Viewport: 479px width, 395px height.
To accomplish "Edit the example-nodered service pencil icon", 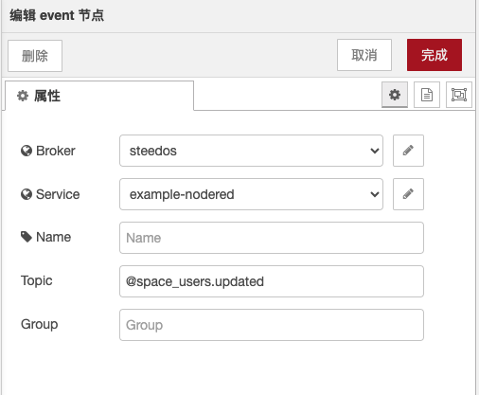I will pos(408,194).
